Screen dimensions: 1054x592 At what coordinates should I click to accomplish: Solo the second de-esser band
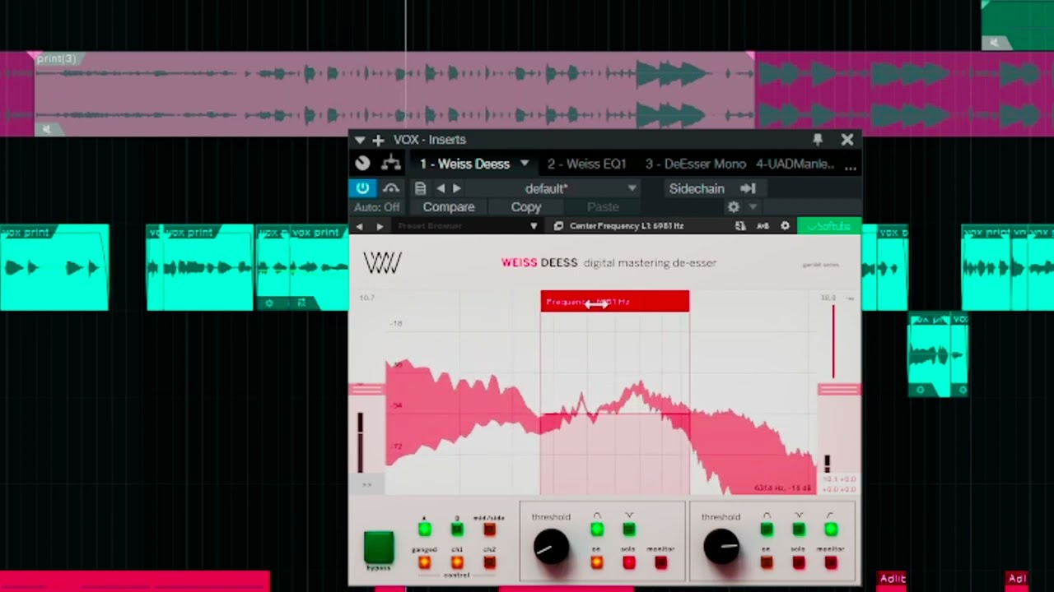tap(798, 562)
